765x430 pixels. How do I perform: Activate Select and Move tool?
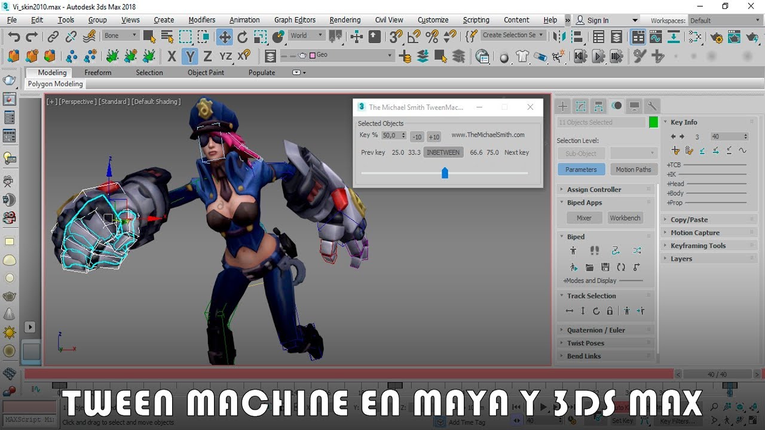pos(225,36)
